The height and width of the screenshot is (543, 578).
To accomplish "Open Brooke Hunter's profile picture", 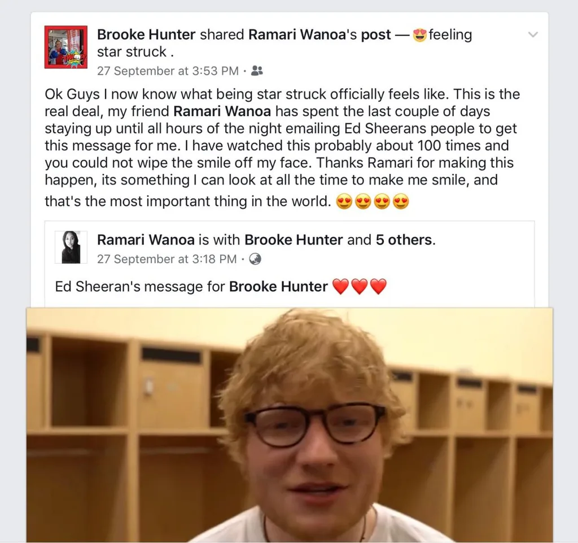I will pos(66,47).
